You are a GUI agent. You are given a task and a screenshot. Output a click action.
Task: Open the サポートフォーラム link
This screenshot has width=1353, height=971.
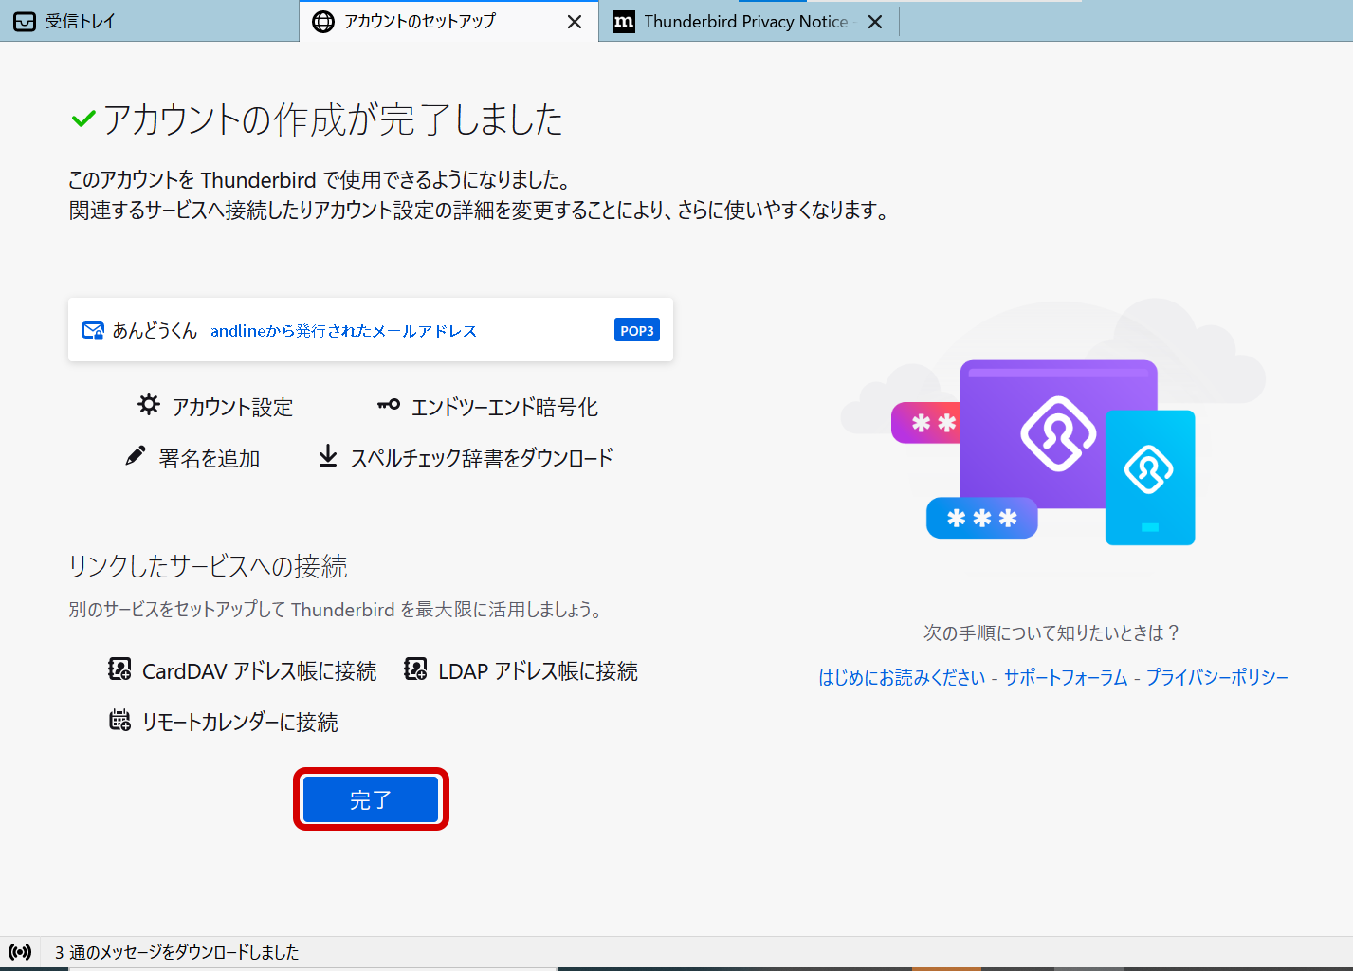point(1066,677)
